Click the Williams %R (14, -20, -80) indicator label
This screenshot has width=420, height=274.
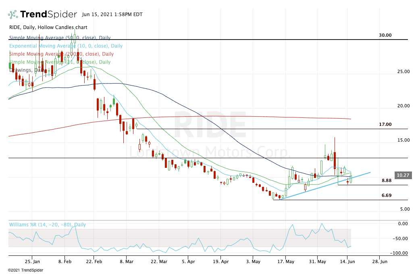pyautogui.click(x=48, y=225)
